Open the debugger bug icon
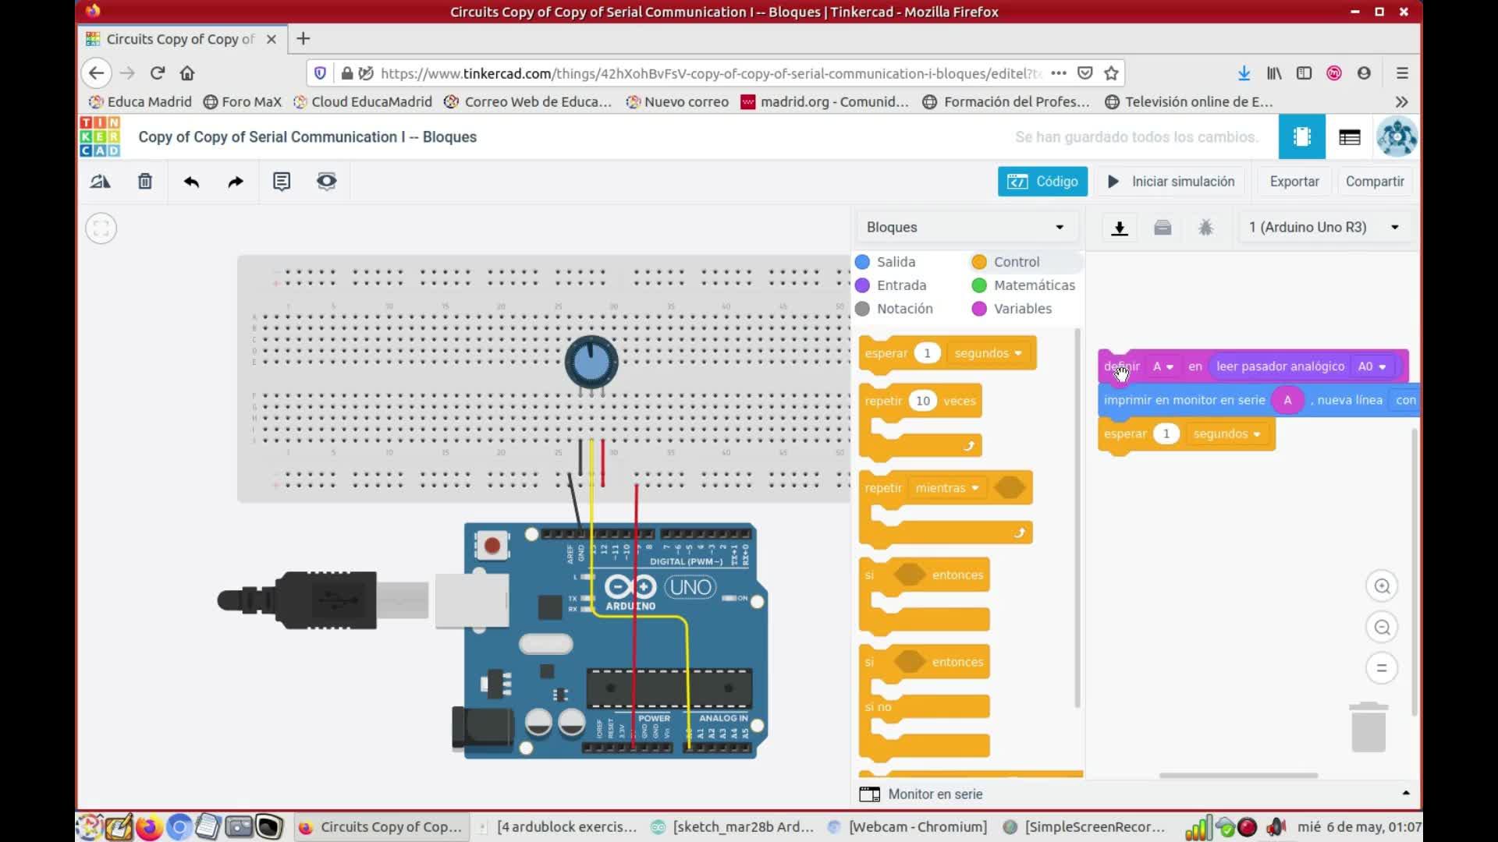Screen dimensions: 1498x842 1205,228
